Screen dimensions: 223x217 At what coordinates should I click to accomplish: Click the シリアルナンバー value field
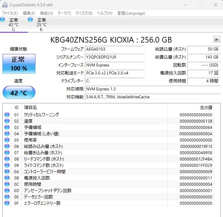point(114,57)
